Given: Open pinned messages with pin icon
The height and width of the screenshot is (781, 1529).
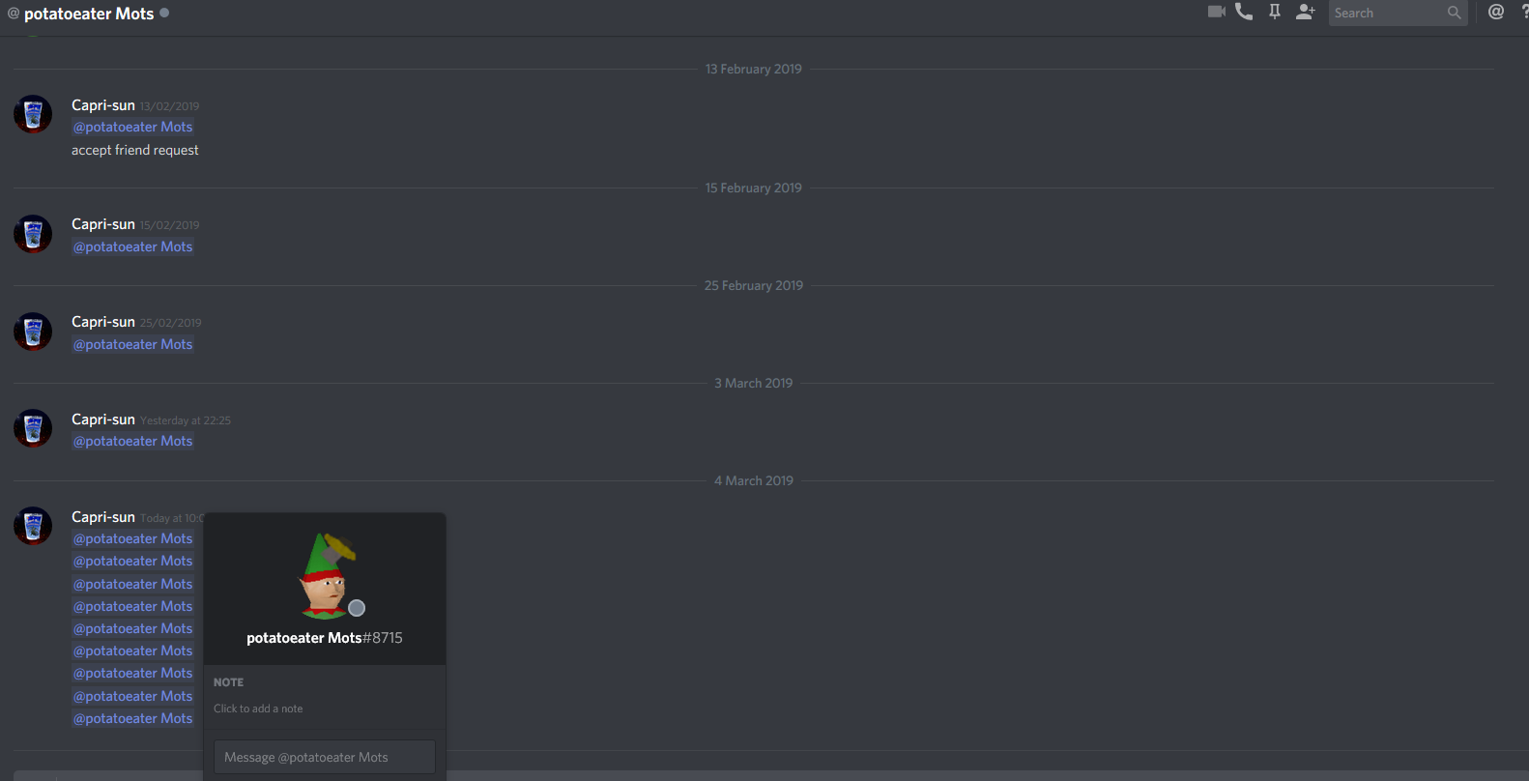Looking at the screenshot, I should pos(1275,12).
